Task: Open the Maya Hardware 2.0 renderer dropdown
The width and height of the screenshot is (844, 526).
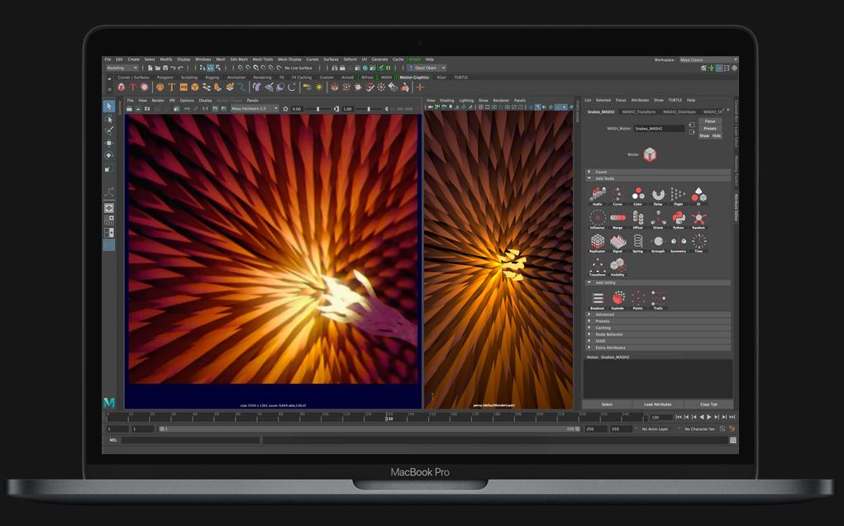Action: [x=254, y=109]
